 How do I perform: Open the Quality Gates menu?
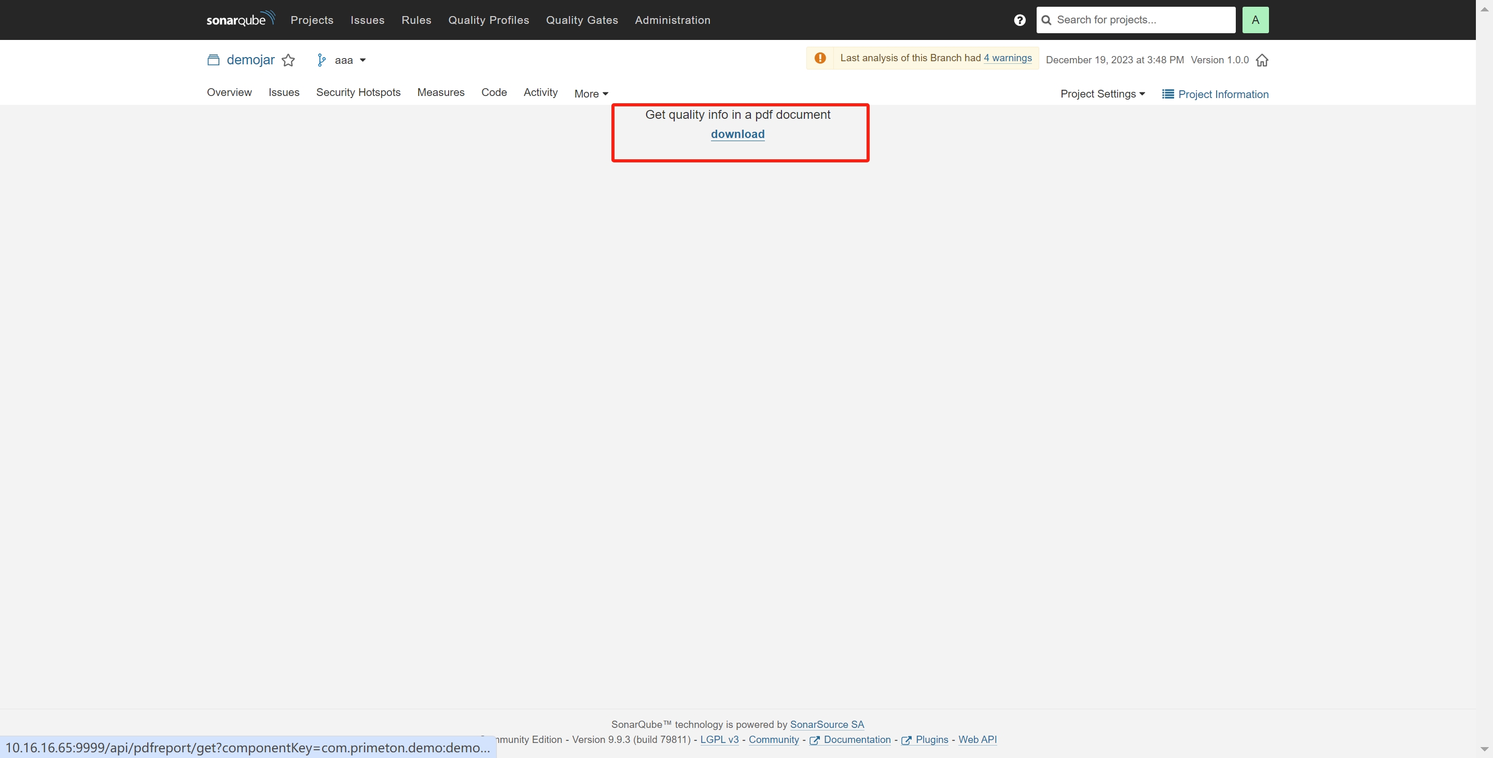pyautogui.click(x=581, y=20)
